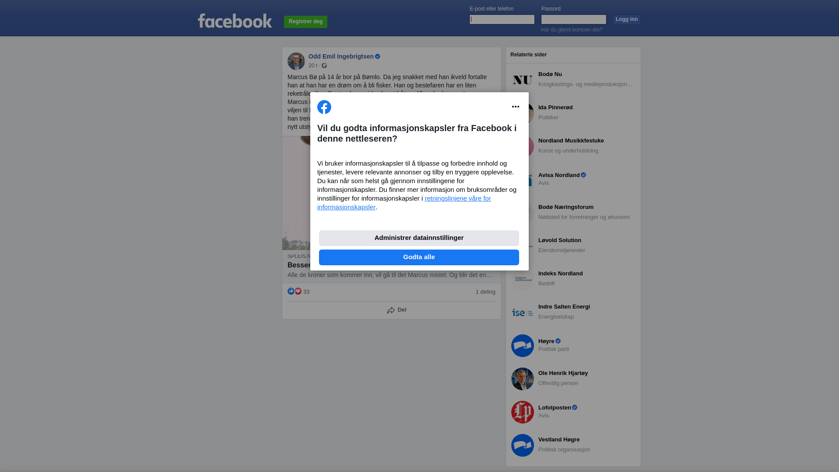
Task: Focus the E-post eller telefon field
Action: 502,19
